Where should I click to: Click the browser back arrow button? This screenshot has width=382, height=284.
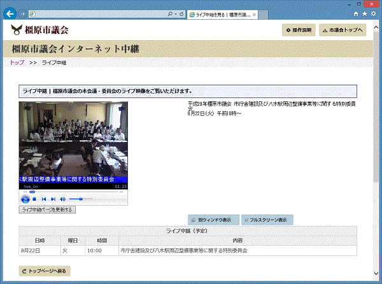pyautogui.click(x=10, y=14)
